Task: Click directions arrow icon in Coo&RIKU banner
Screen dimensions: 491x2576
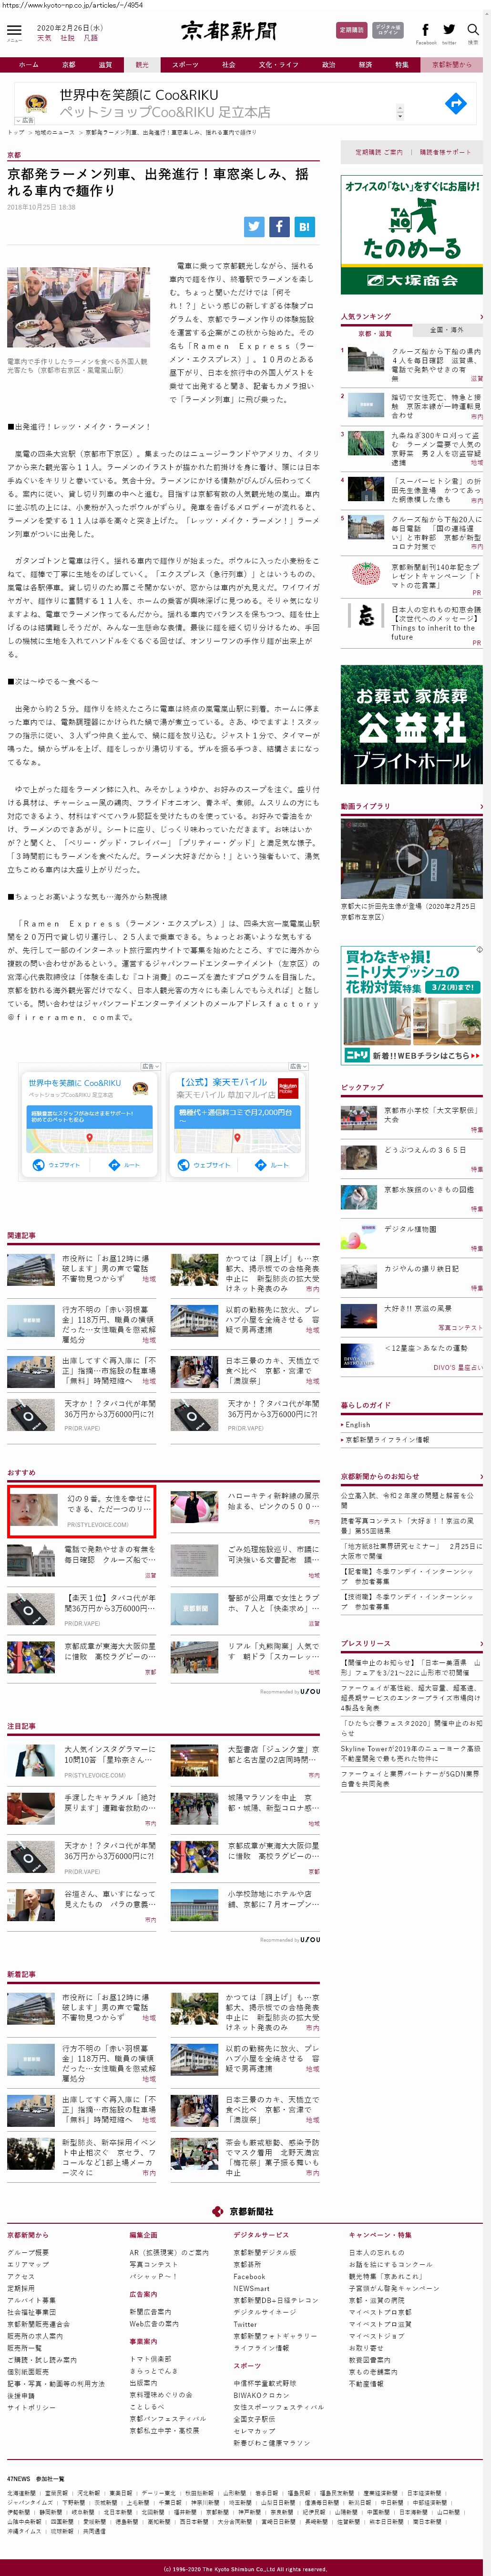Action: coord(455,103)
